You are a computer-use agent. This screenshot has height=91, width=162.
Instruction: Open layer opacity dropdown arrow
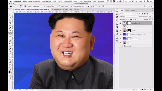[153, 17]
